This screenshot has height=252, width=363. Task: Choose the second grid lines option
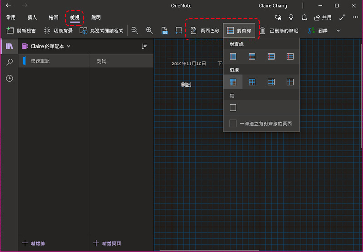point(252,82)
